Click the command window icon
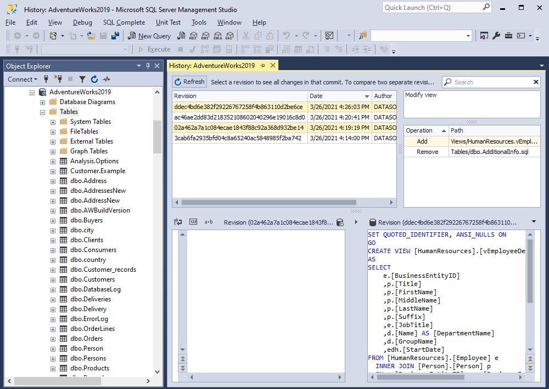This screenshot has height=389, width=549. 521,36
